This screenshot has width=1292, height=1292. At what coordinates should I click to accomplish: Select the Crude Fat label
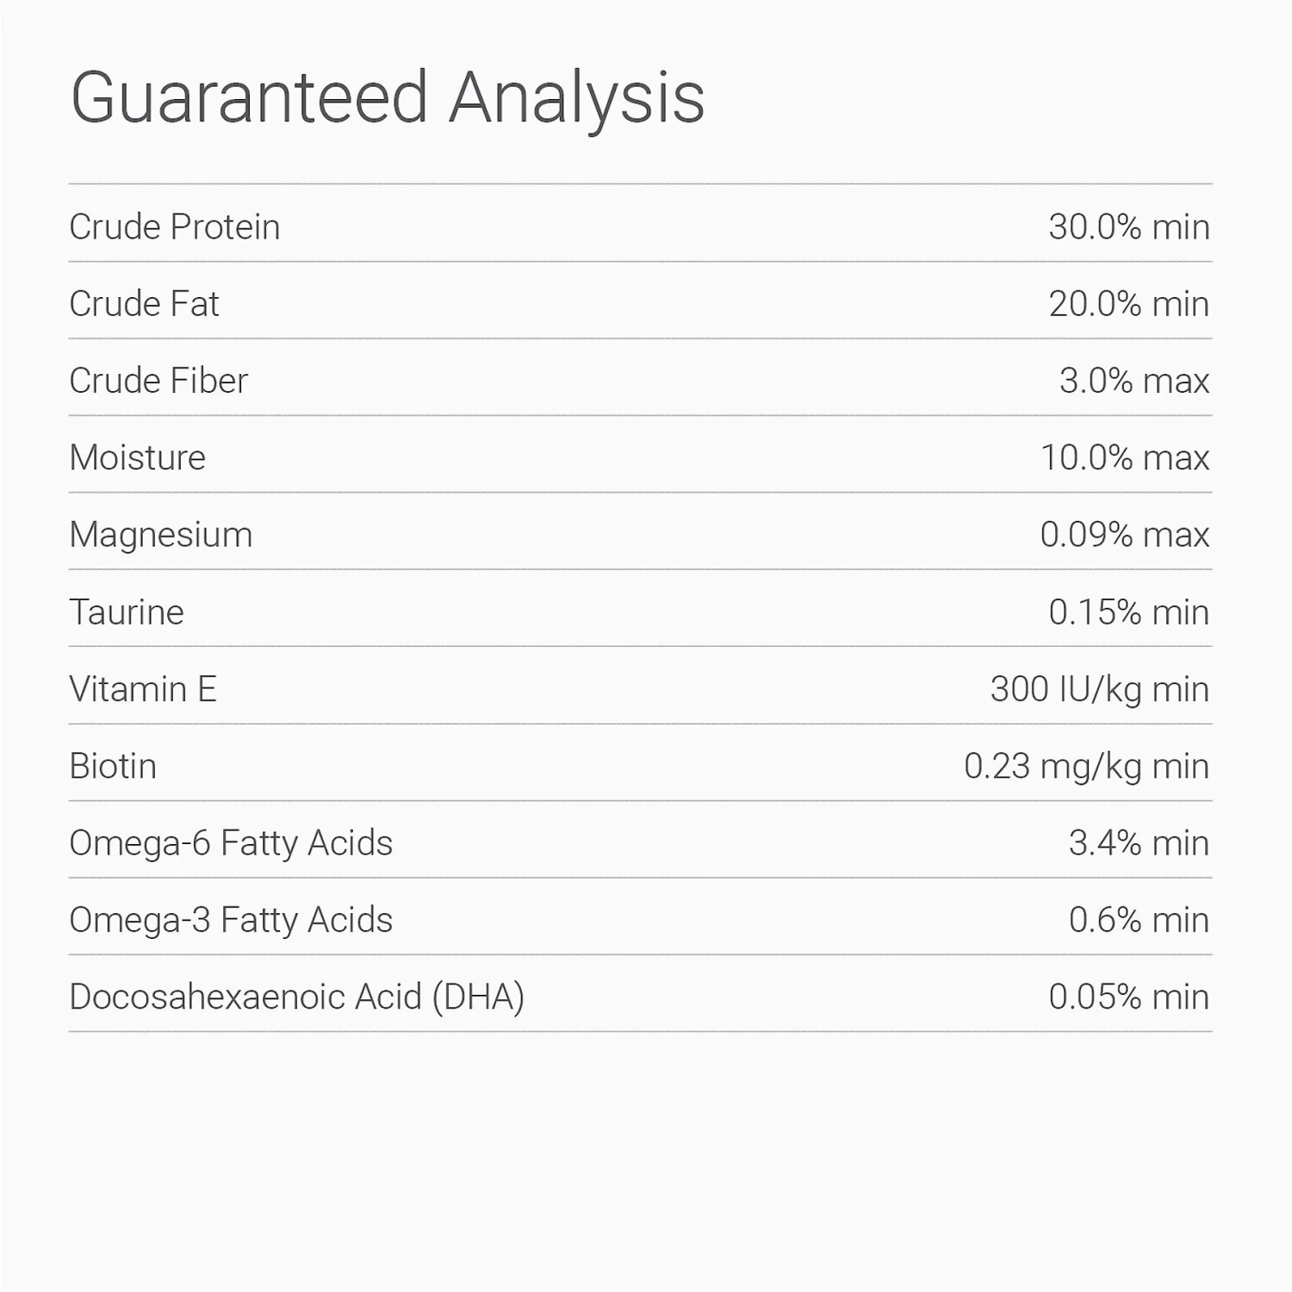coord(144,304)
